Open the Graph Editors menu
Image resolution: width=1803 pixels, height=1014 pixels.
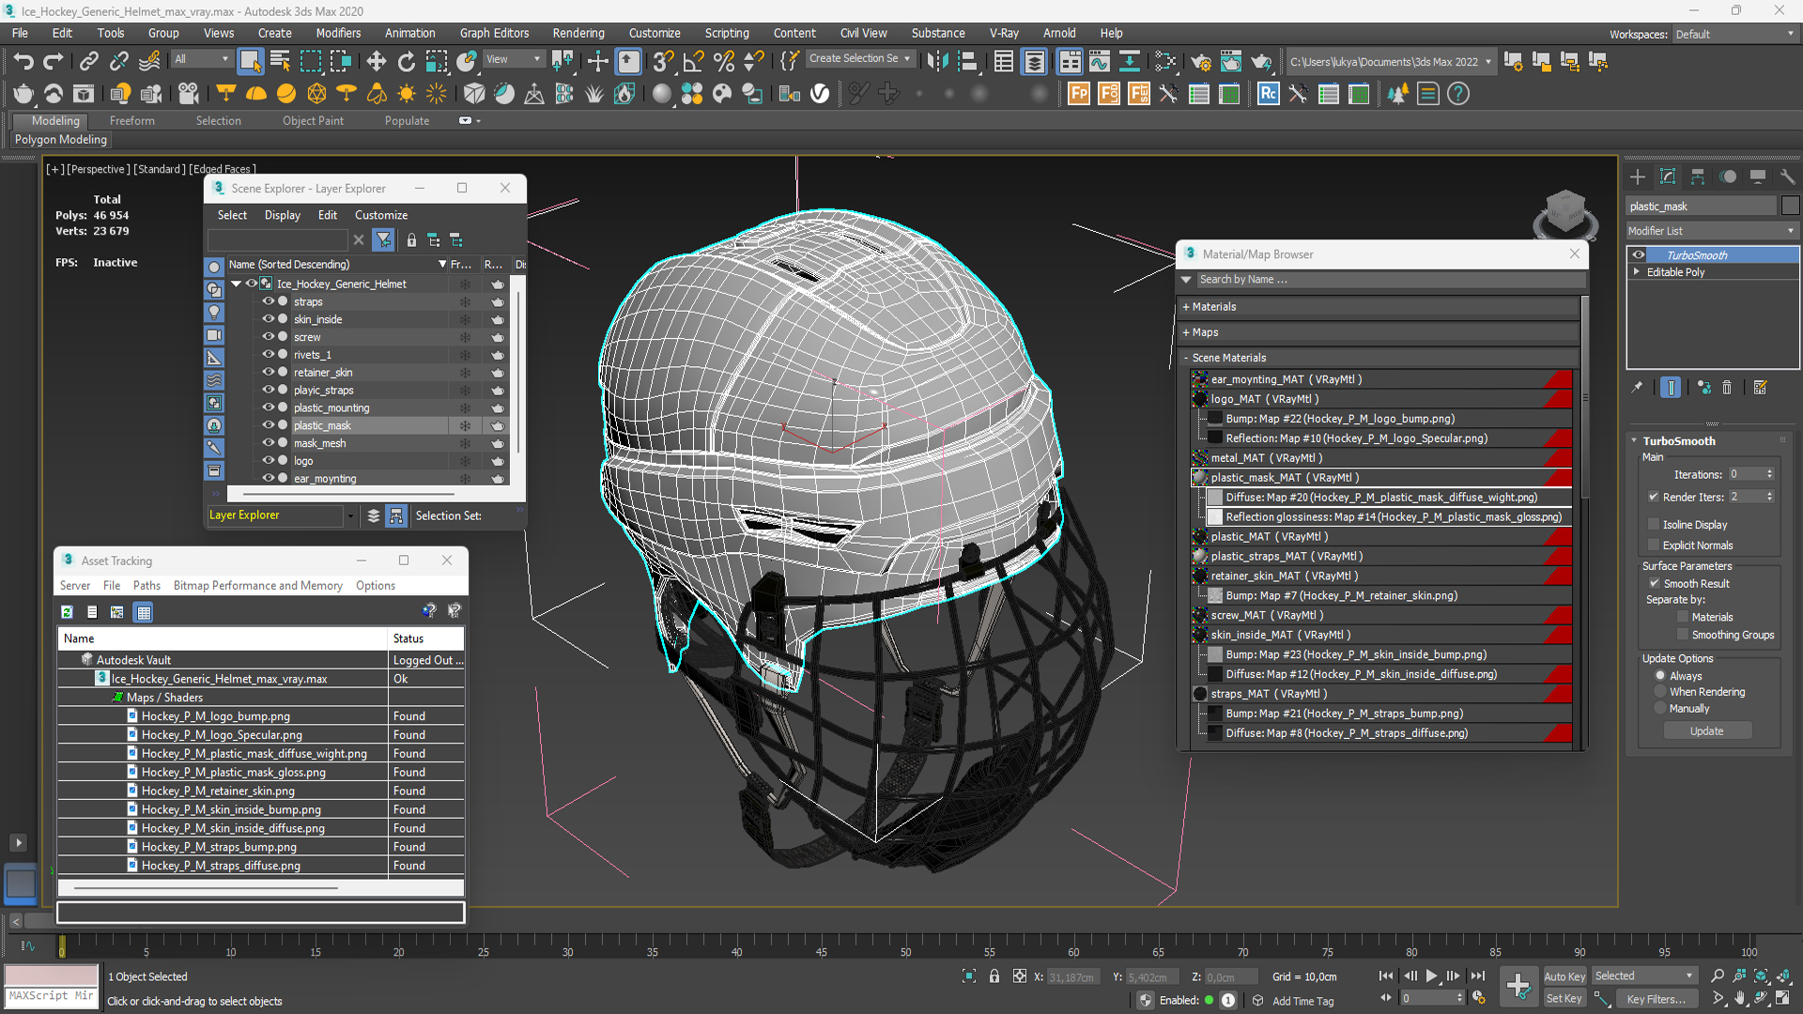(x=494, y=33)
